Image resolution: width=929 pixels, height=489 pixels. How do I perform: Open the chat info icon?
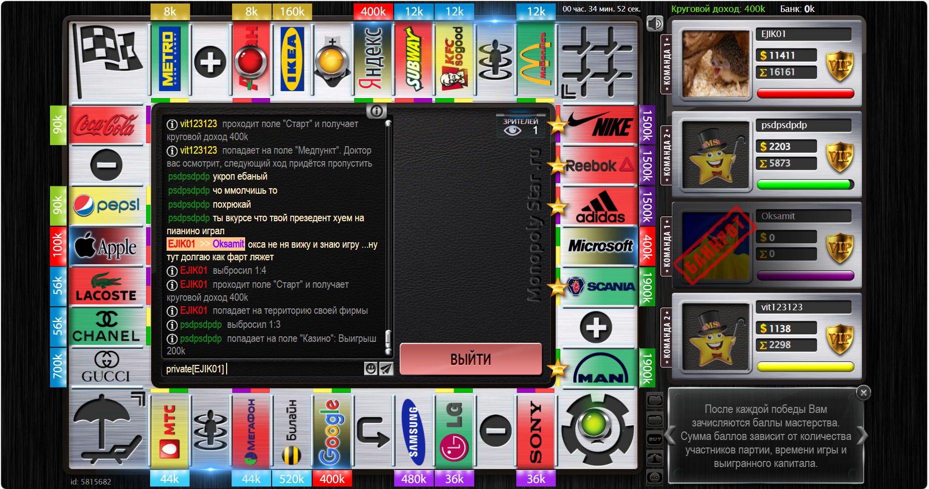click(377, 111)
